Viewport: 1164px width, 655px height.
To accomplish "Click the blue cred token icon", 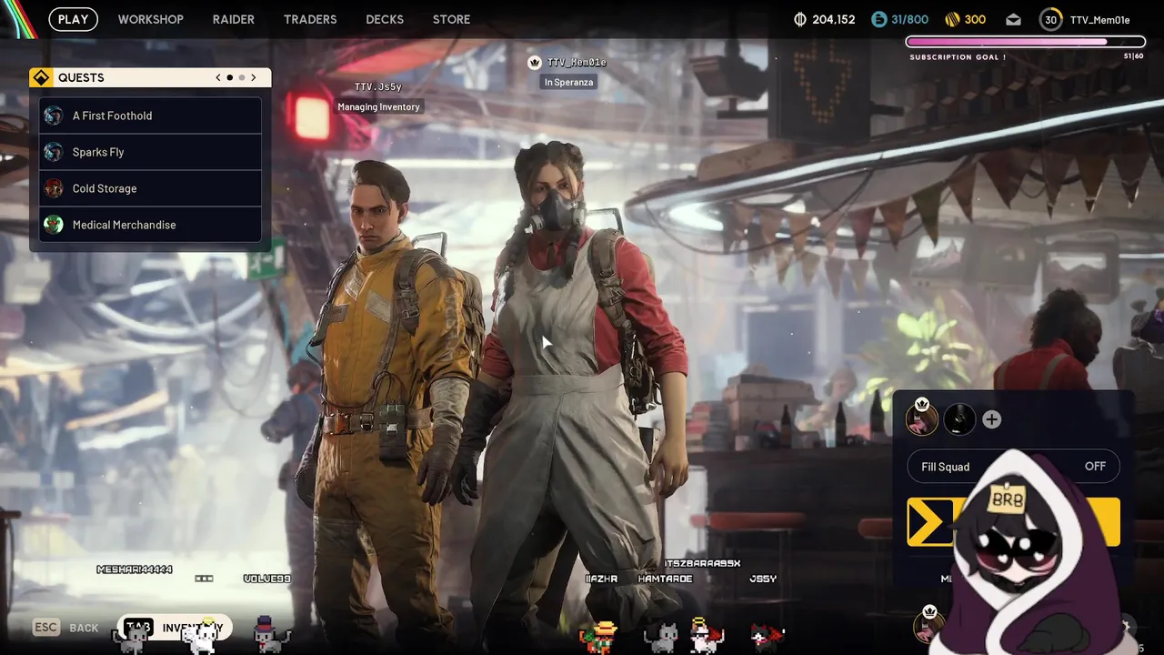I will (x=878, y=19).
